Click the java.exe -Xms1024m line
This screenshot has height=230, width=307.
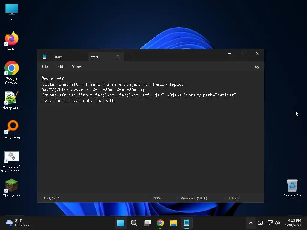coord(94,90)
